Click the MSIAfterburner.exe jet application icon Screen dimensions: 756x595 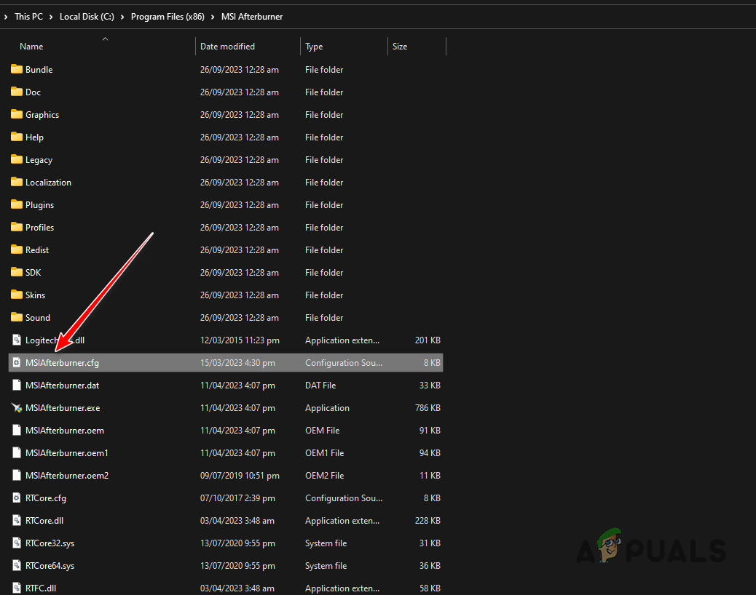[17, 408]
